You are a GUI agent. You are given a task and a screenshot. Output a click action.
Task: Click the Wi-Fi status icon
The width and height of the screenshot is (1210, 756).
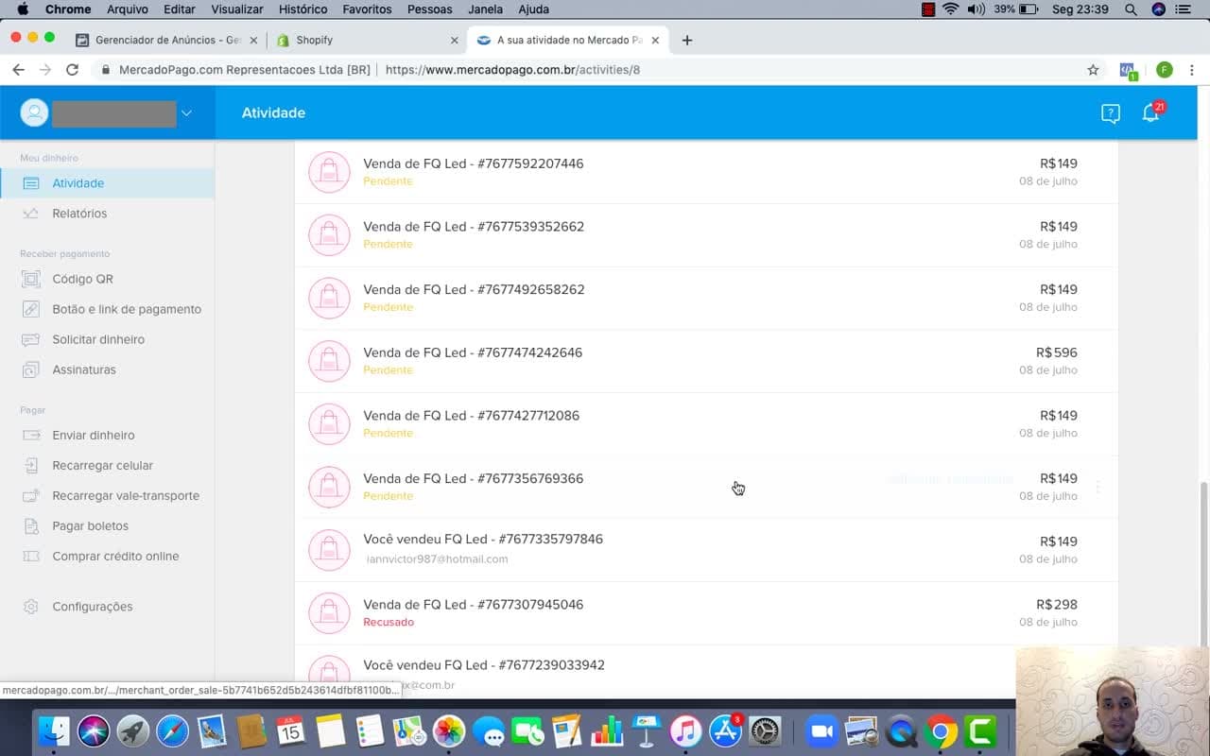[951, 9]
